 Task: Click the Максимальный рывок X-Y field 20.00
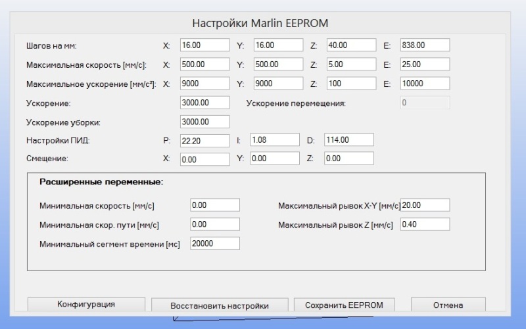[x=425, y=205]
